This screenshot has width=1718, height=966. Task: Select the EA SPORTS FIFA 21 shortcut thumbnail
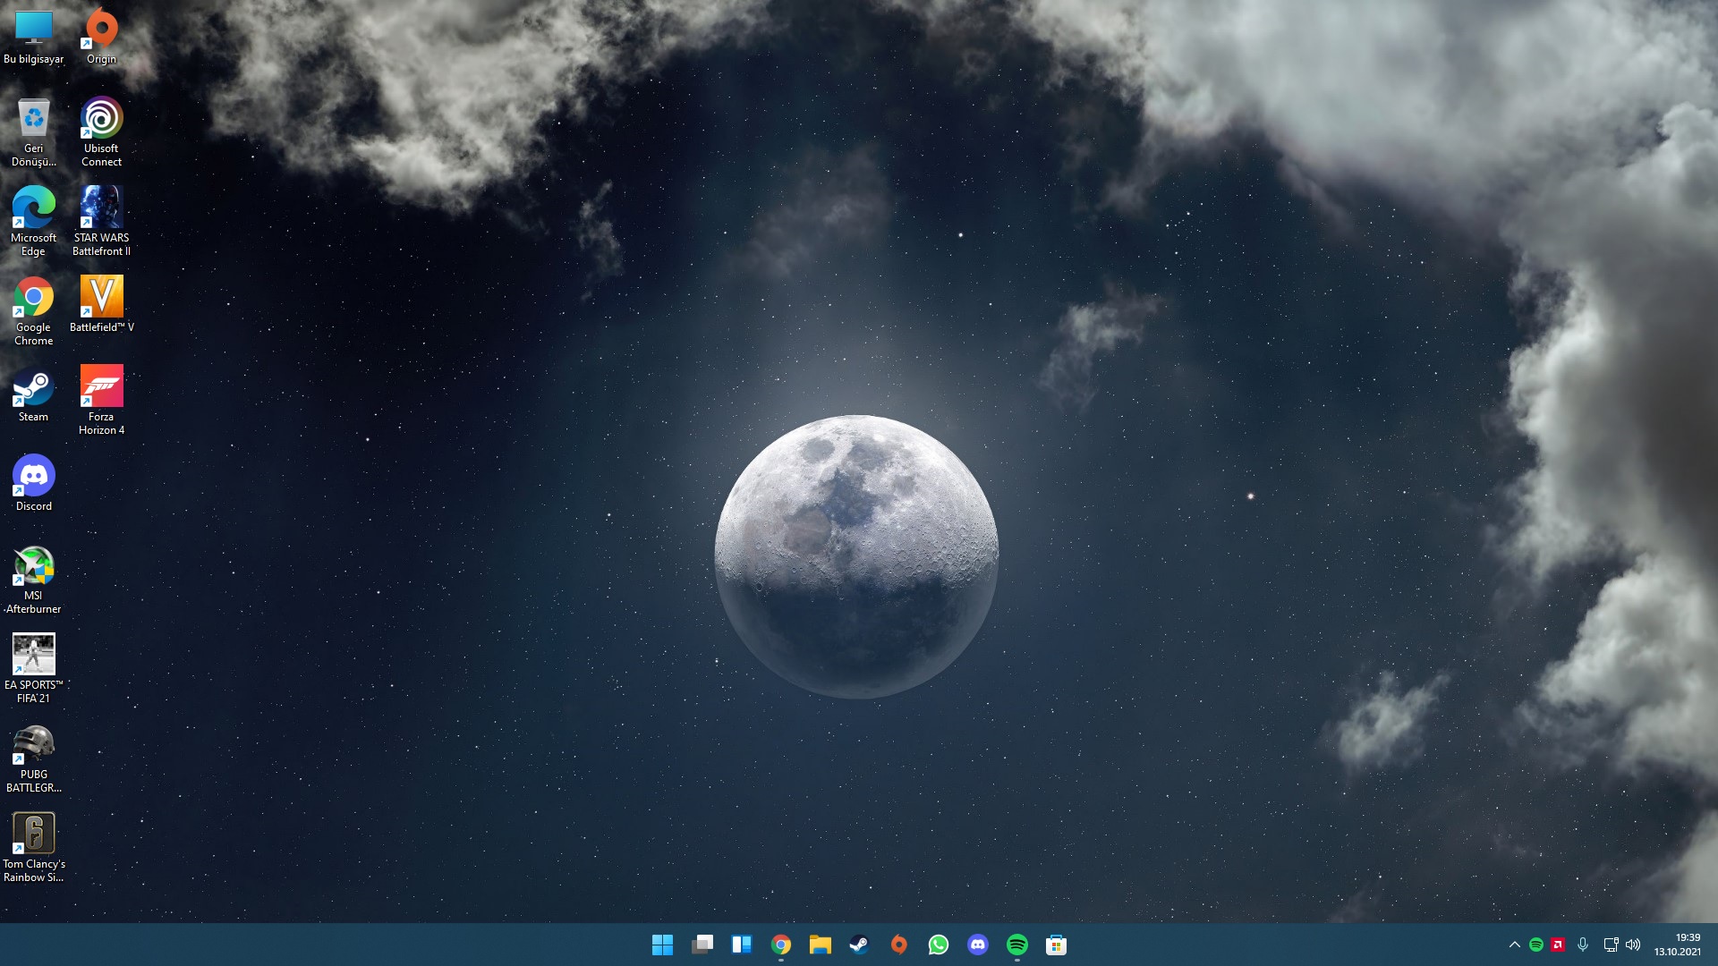[x=34, y=655]
